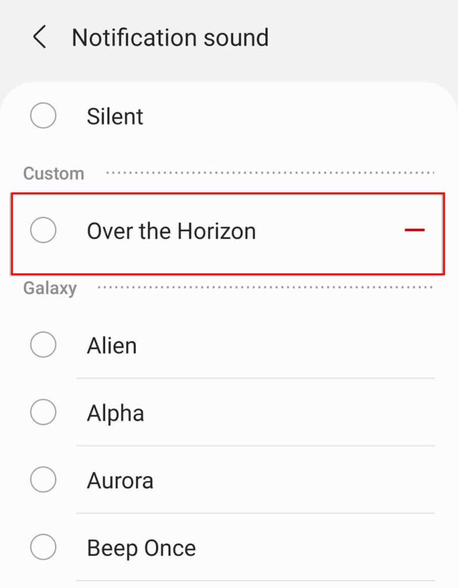Turn on the Beep Once radio button
The height and width of the screenshot is (588, 458).
tap(44, 547)
